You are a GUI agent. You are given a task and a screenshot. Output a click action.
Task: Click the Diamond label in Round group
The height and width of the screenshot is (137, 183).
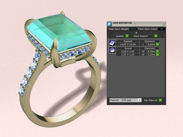coord(149,48)
